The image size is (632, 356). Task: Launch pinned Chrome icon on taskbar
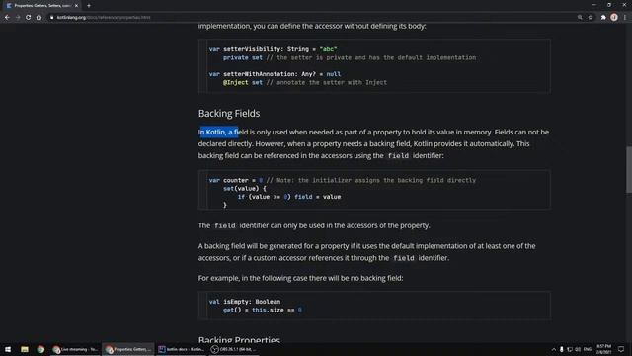coord(40,349)
